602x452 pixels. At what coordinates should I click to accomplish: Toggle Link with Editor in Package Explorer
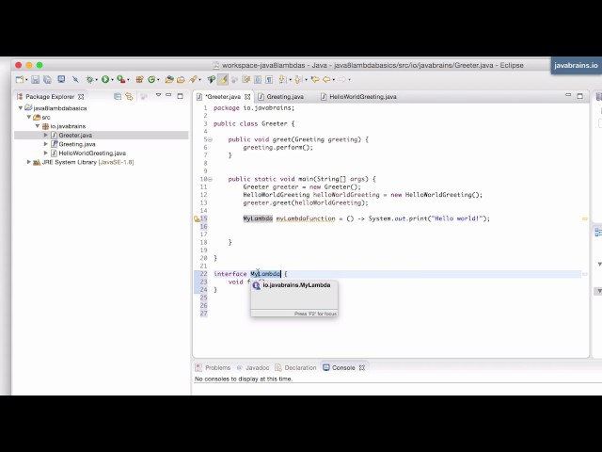point(129,96)
